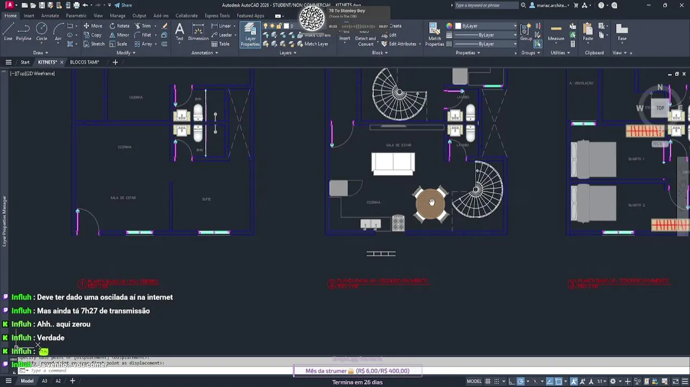690x387 pixels.
Task: Open the linetype ByLayer dropdown
Action: tap(486, 44)
